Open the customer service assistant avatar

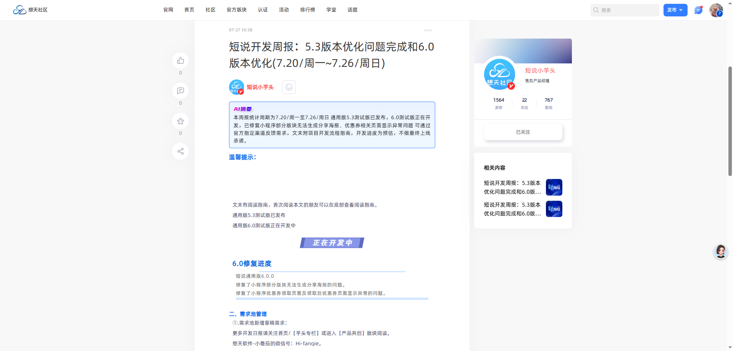721,252
